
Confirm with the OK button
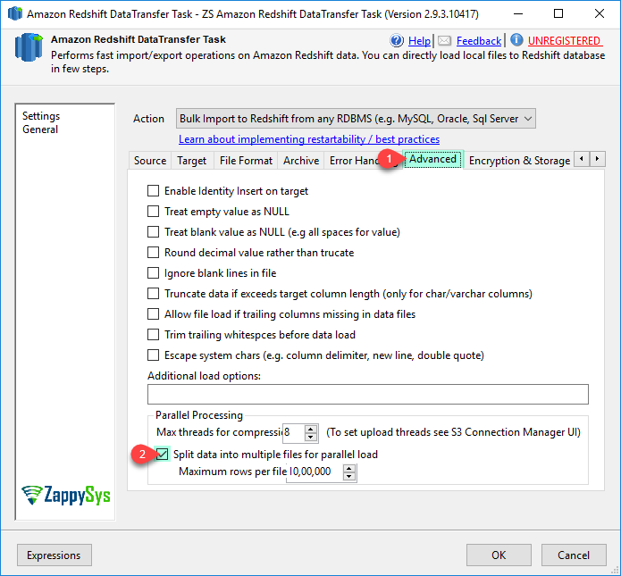pyautogui.click(x=499, y=555)
